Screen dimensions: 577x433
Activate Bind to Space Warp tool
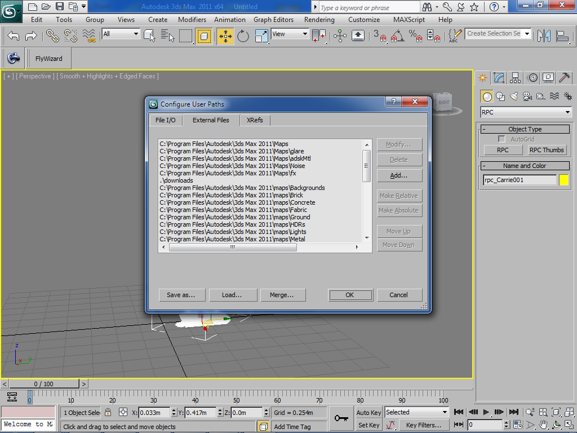[x=88, y=36]
